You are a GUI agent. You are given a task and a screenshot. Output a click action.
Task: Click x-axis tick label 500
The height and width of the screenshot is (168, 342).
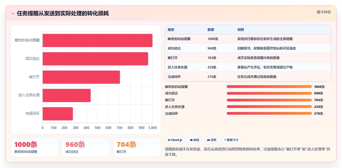97,128
